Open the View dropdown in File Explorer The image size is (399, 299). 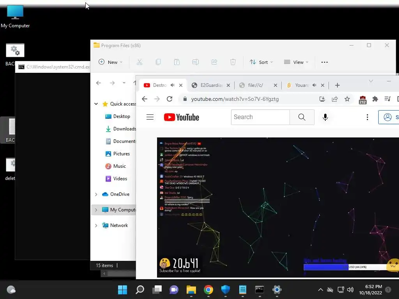coord(296,62)
